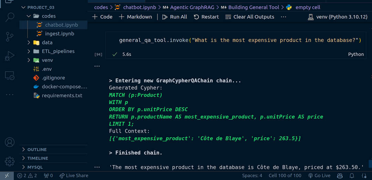The width and height of the screenshot is (372, 180).
Task: Open the Remote Explorer view
Action: click(10, 75)
